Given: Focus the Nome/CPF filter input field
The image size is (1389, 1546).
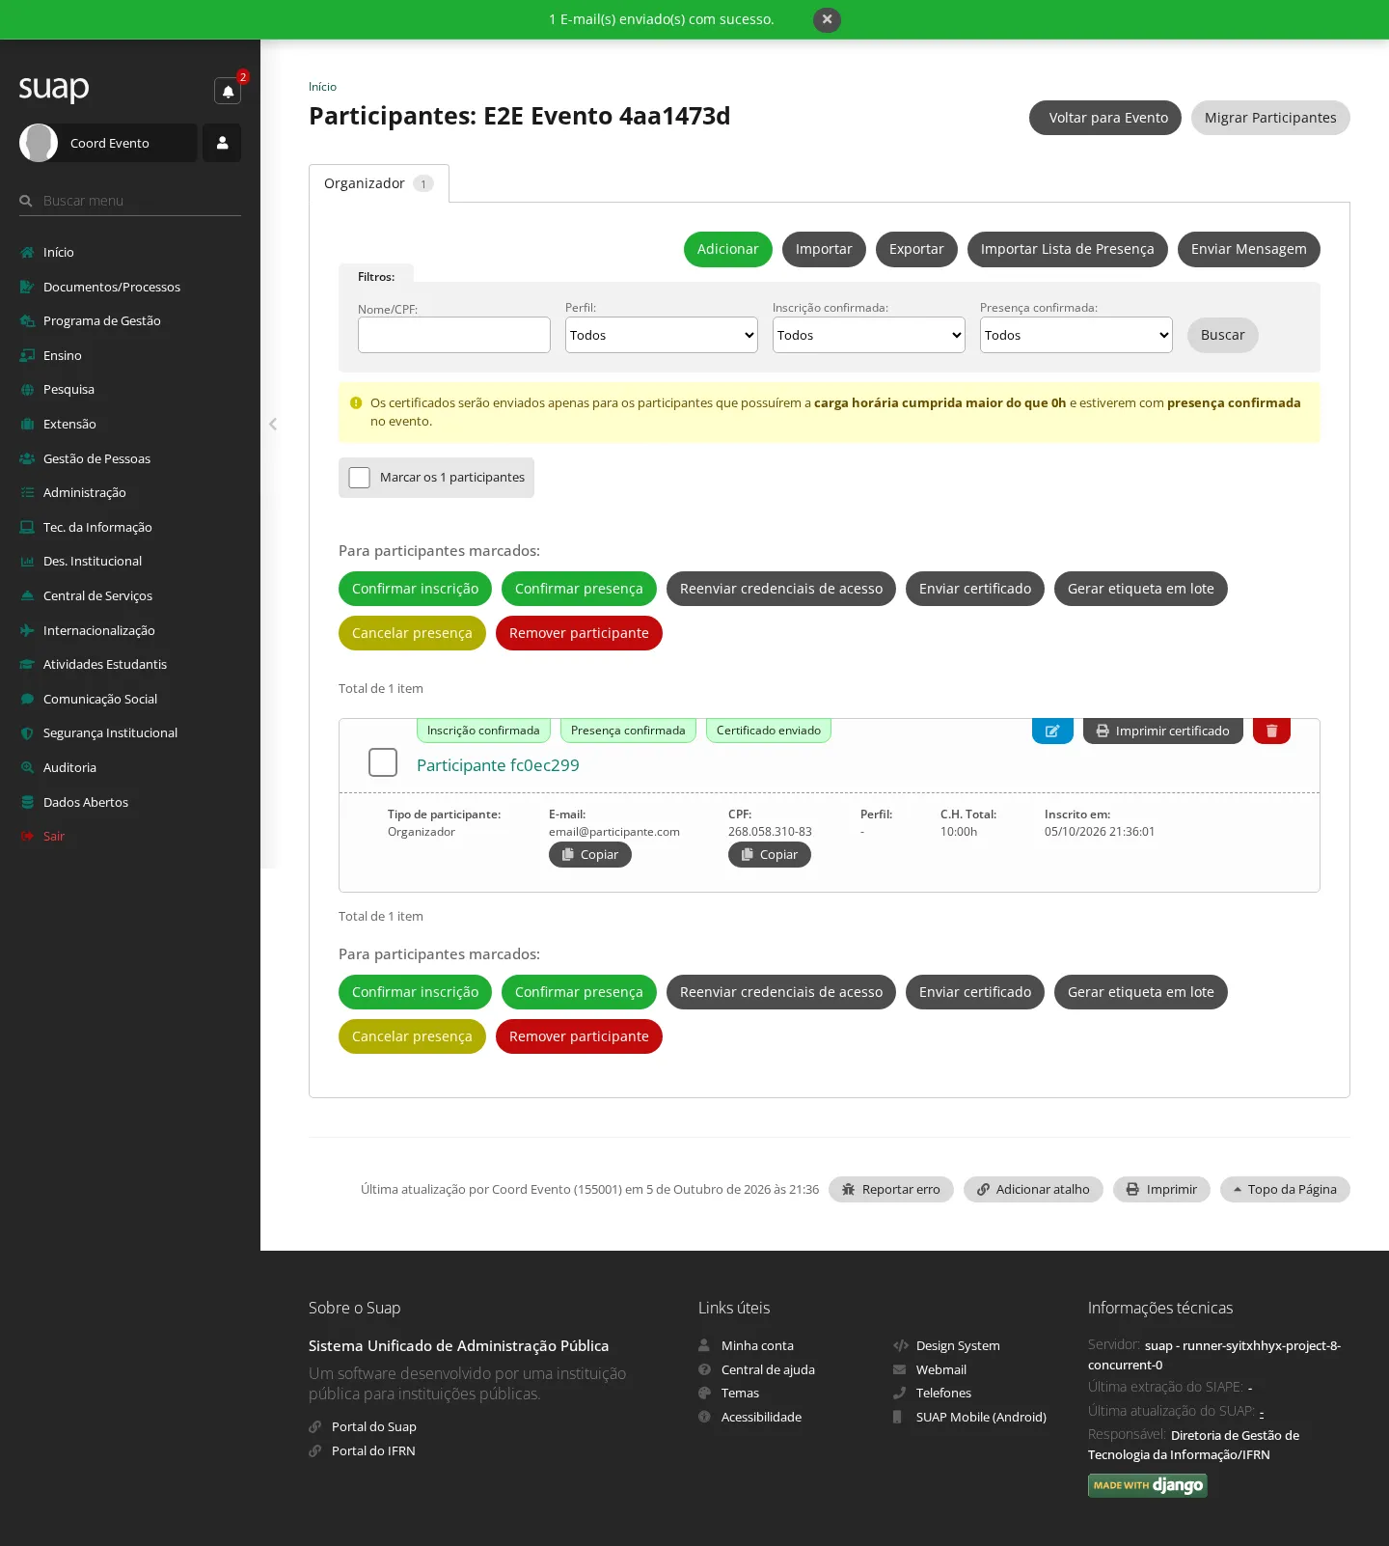Looking at the screenshot, I should (454, 335).
